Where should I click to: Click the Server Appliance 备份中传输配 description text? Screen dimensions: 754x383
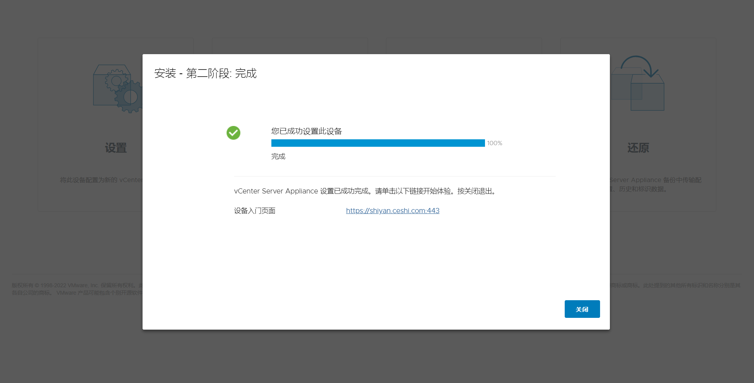[x=655, y=180]
